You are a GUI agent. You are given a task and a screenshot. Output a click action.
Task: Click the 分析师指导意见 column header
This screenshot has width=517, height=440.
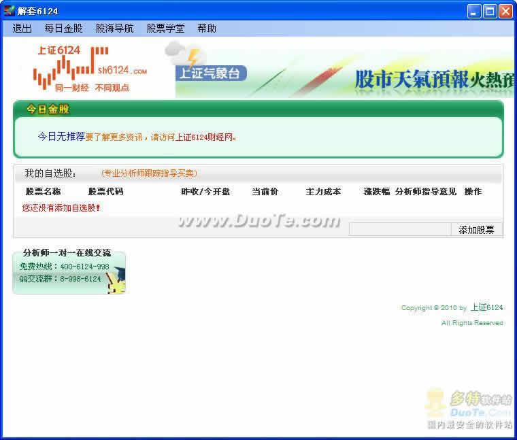point(426,192)
